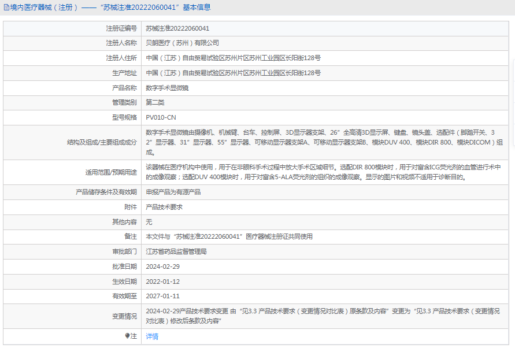
Task: Click the 注册人住所 address value
Action: (233, 58)
